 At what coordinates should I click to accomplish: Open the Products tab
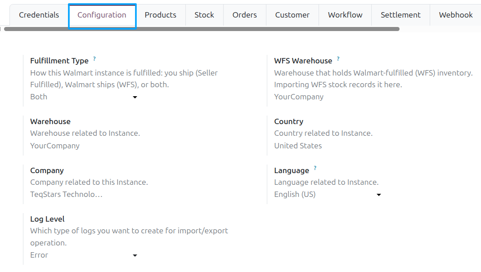(x=161, y=15)
